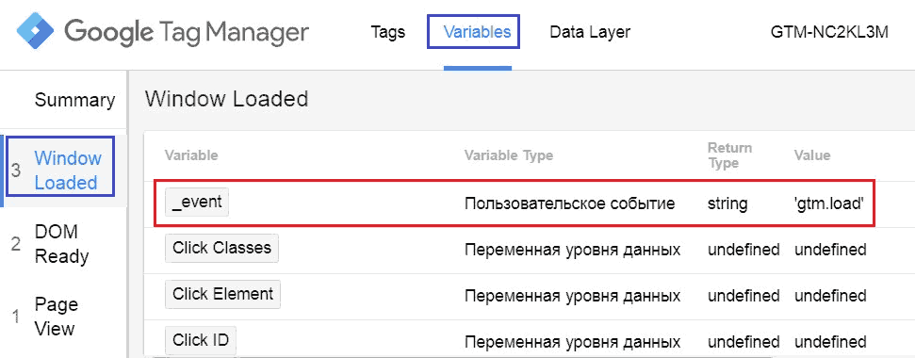Click the Click Element variable chip
The width and height of the screenshot is (915, 358).
point(223,294)
